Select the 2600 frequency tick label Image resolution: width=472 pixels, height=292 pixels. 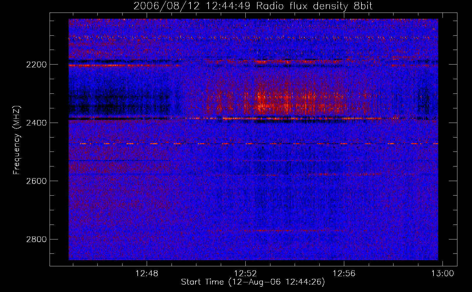coord(36,181)
